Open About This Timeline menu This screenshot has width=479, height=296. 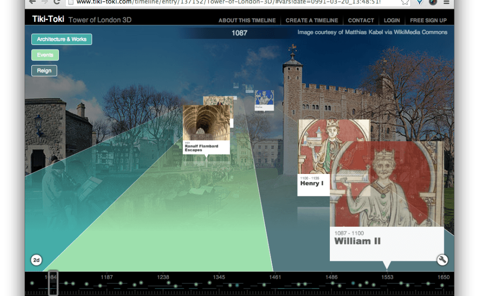tap(247, 21)
